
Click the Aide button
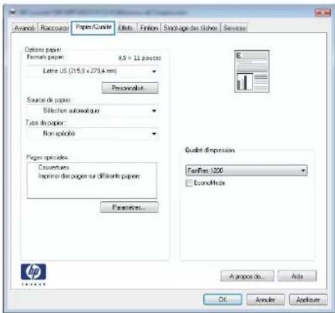click(x=297, y=276)
